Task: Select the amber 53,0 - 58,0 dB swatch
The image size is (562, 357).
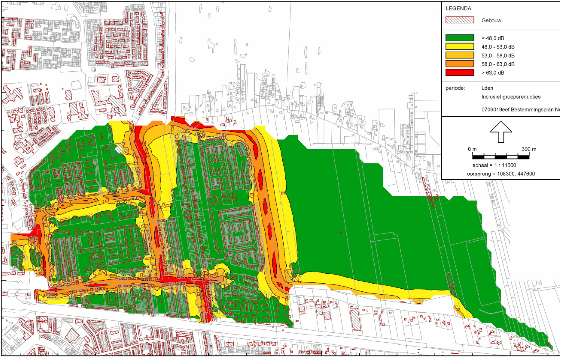Action: pos(460,55)
